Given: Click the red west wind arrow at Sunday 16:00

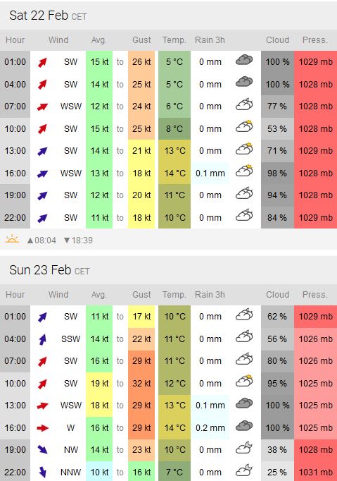Looking at the screenshot, I should click(42, 427).
